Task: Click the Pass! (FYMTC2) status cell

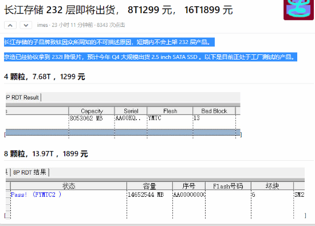Action: point(36,195)
